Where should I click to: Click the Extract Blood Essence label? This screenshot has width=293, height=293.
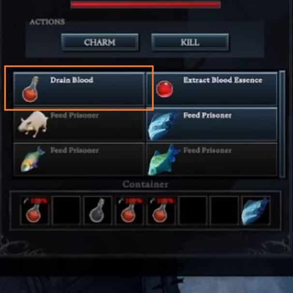(223, 80)
